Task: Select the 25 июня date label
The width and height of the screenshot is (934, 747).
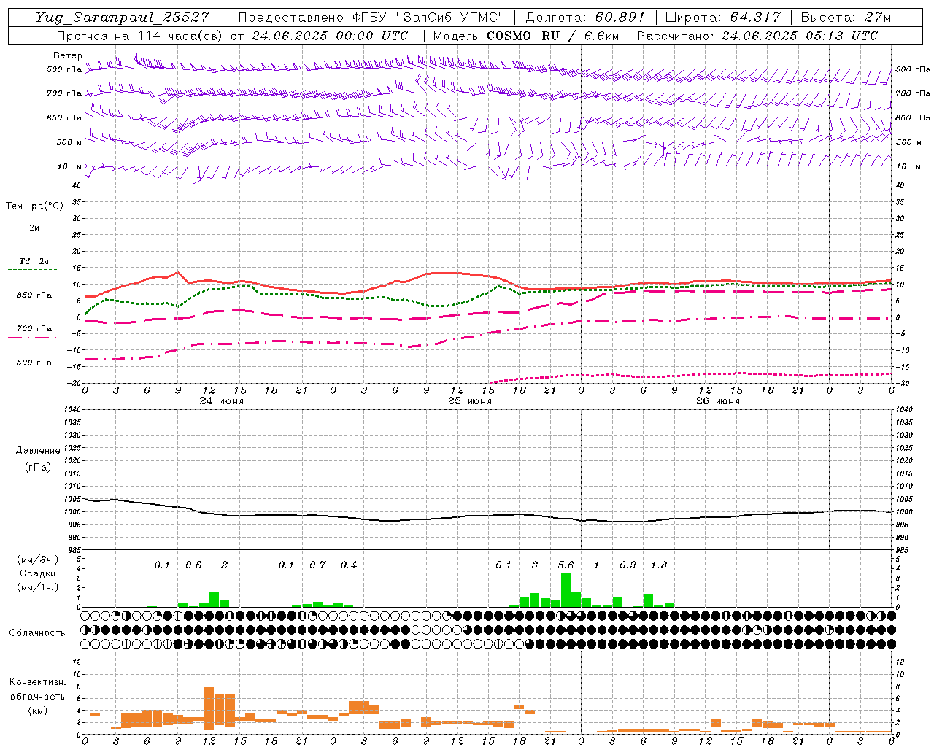Action: tap(470, 401)
